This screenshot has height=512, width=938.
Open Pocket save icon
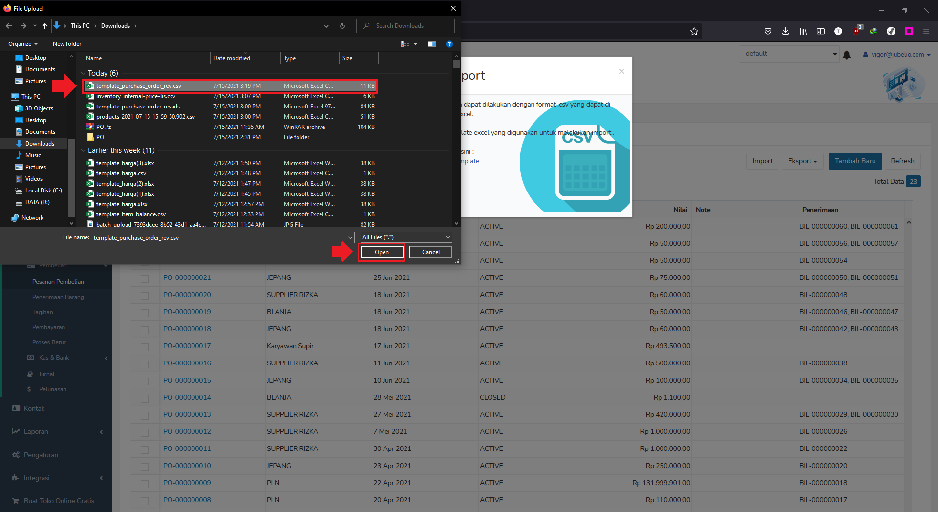pos(768,31)
